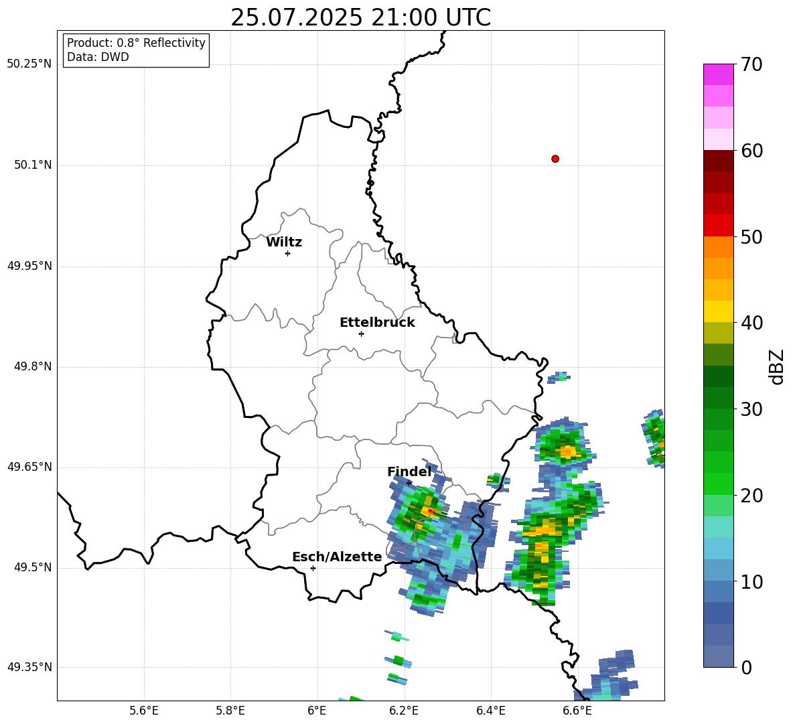The image size is (793, 724).
Task: Click the 20 tick on colorbar
Action: [751, 496]
